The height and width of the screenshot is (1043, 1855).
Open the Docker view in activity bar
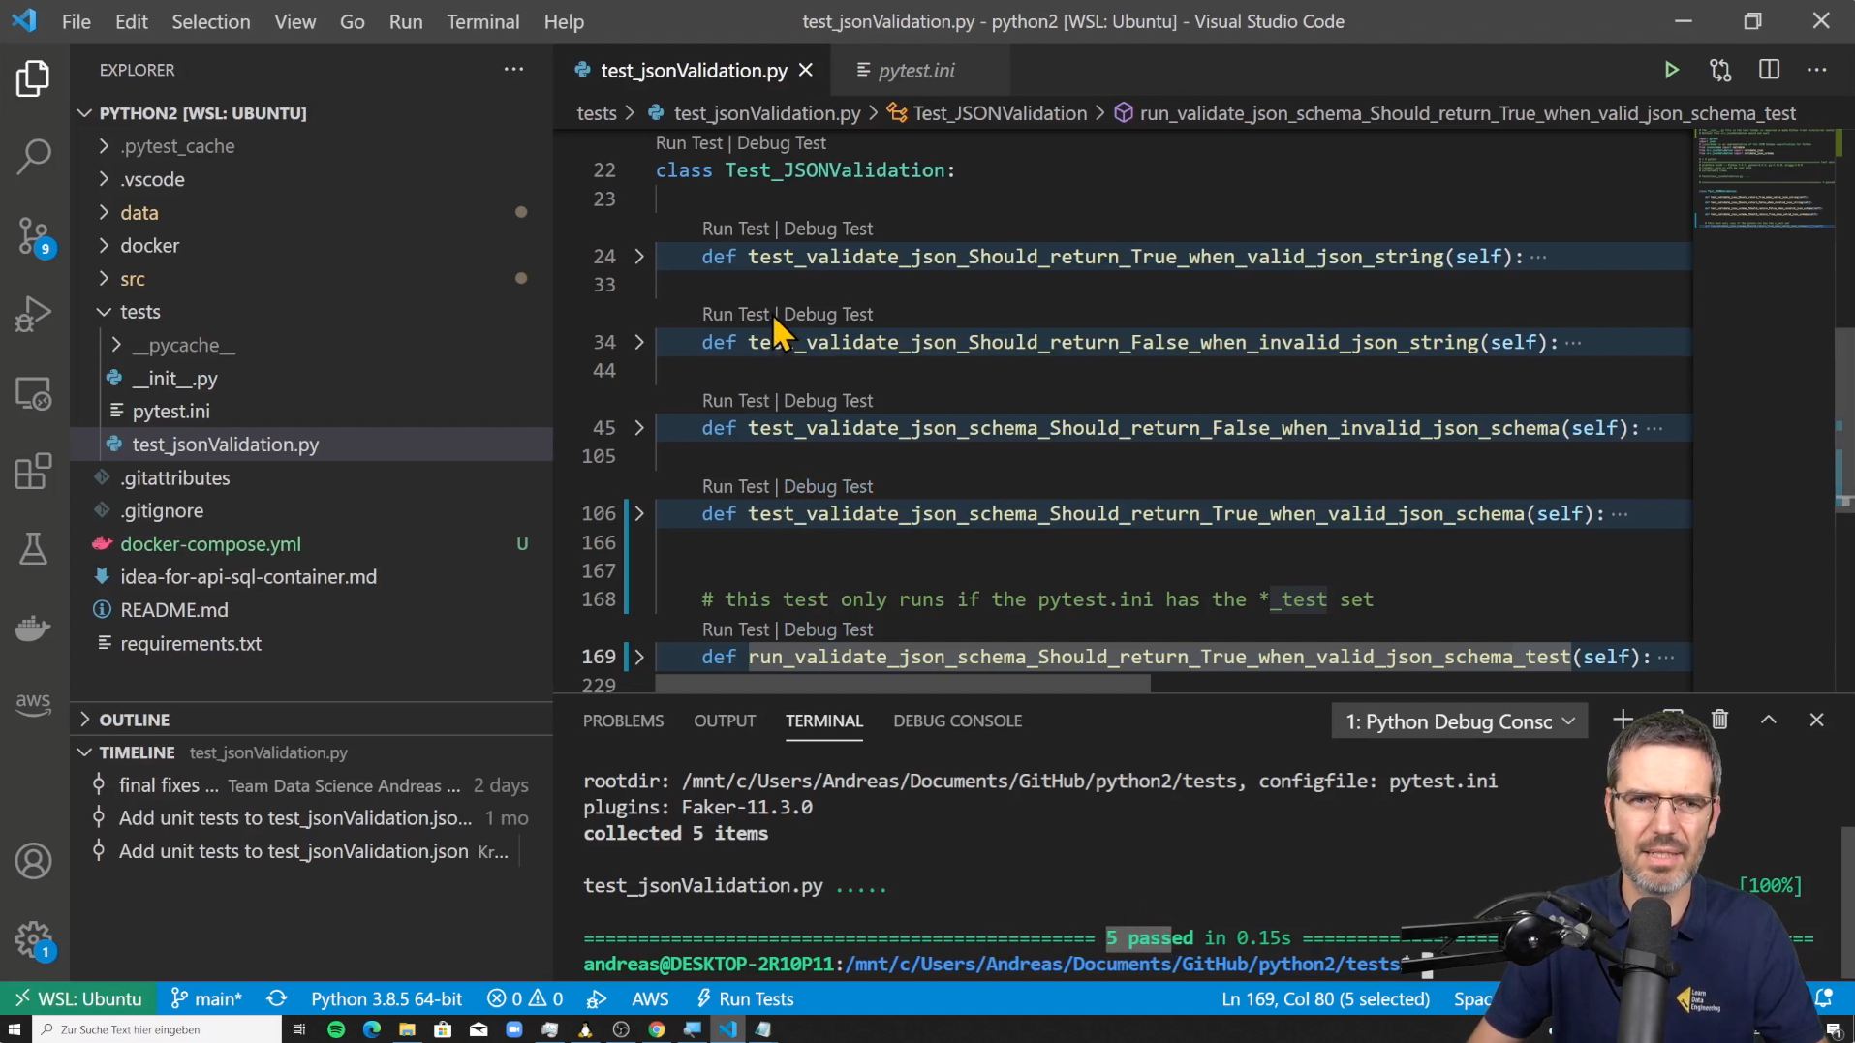(x=33, y=629)
